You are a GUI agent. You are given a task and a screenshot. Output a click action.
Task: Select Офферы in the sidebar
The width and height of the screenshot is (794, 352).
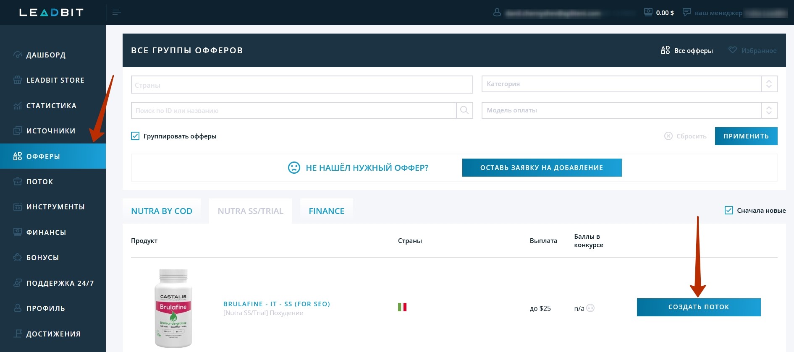[x=53, y=156]
